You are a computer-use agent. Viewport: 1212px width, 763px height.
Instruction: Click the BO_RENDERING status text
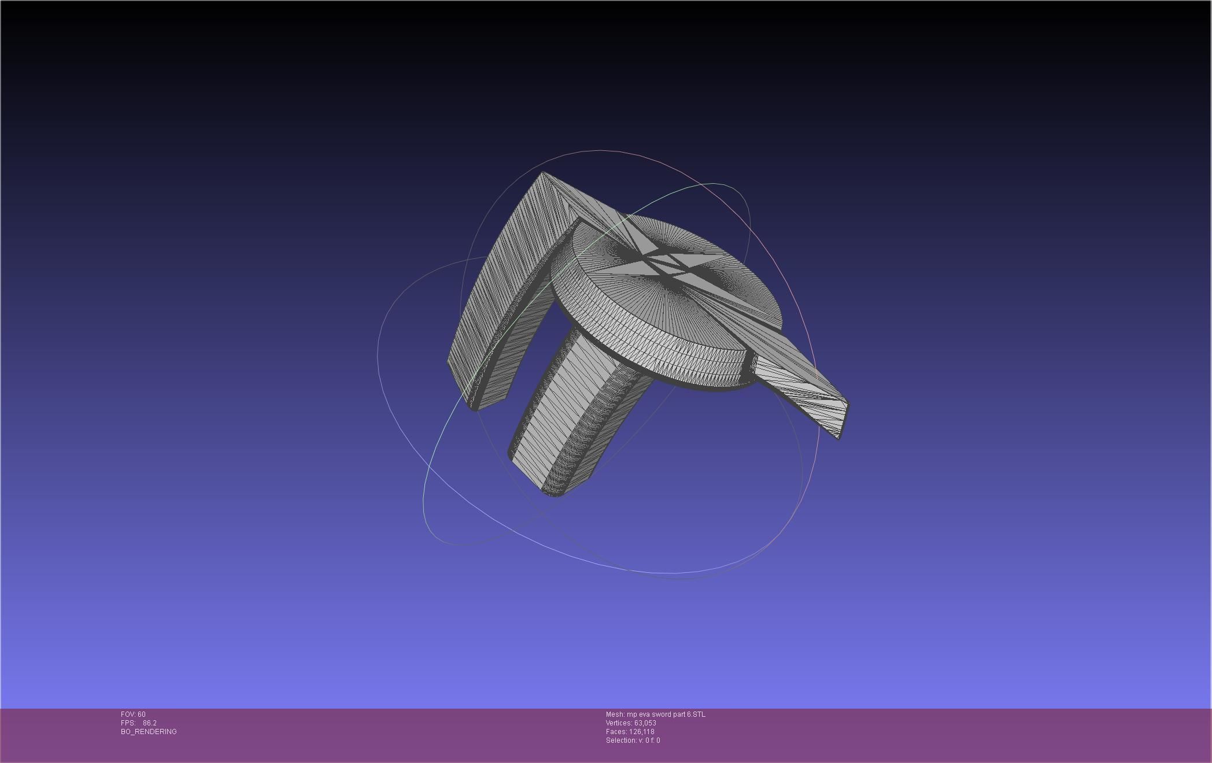point(149,732)
